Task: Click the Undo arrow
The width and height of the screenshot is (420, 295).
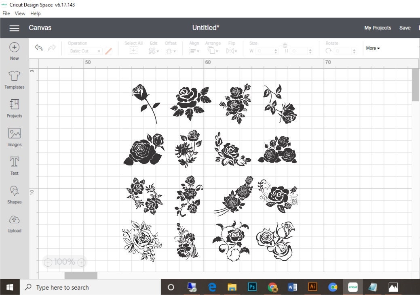Action: pos(38,48)
